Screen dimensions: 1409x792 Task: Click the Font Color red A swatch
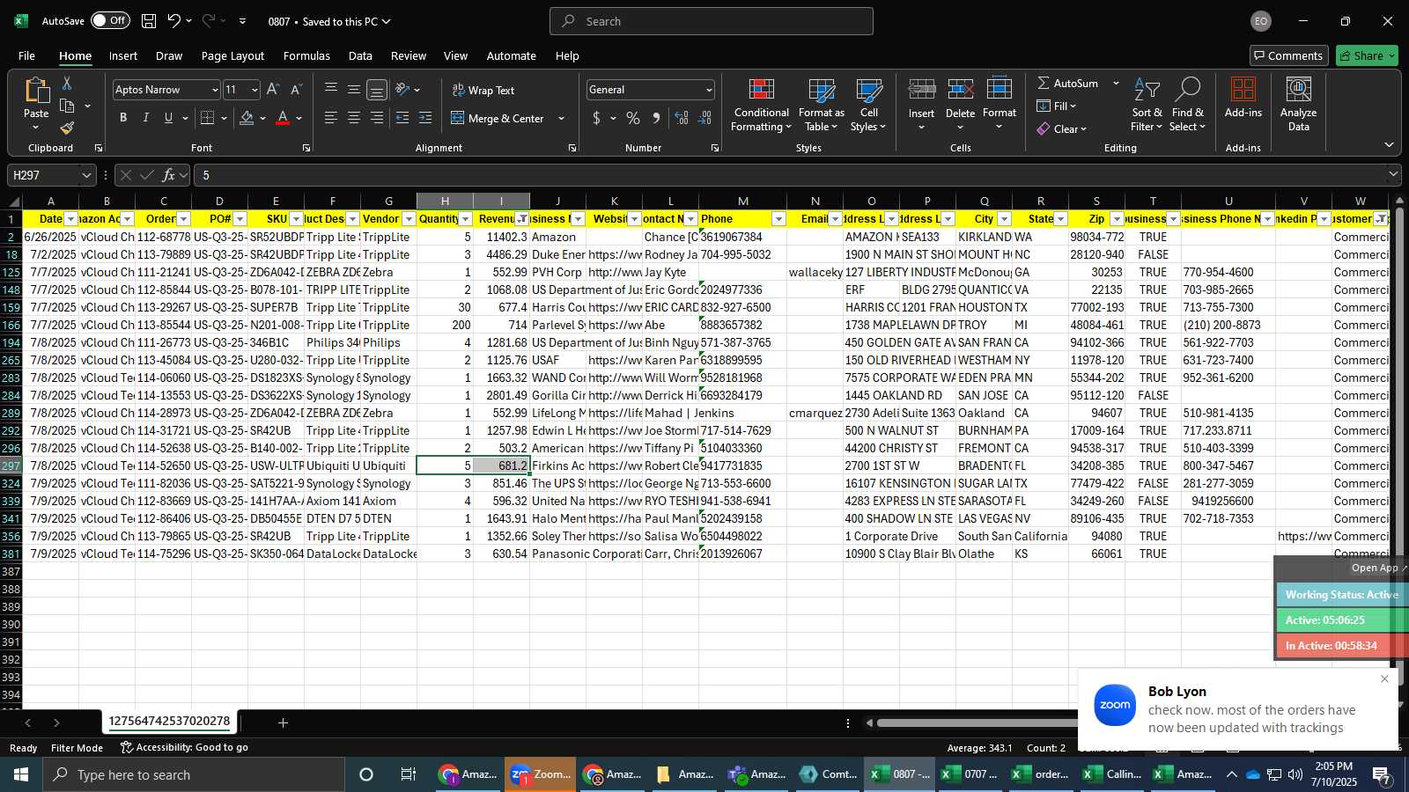tap(283, 118)
